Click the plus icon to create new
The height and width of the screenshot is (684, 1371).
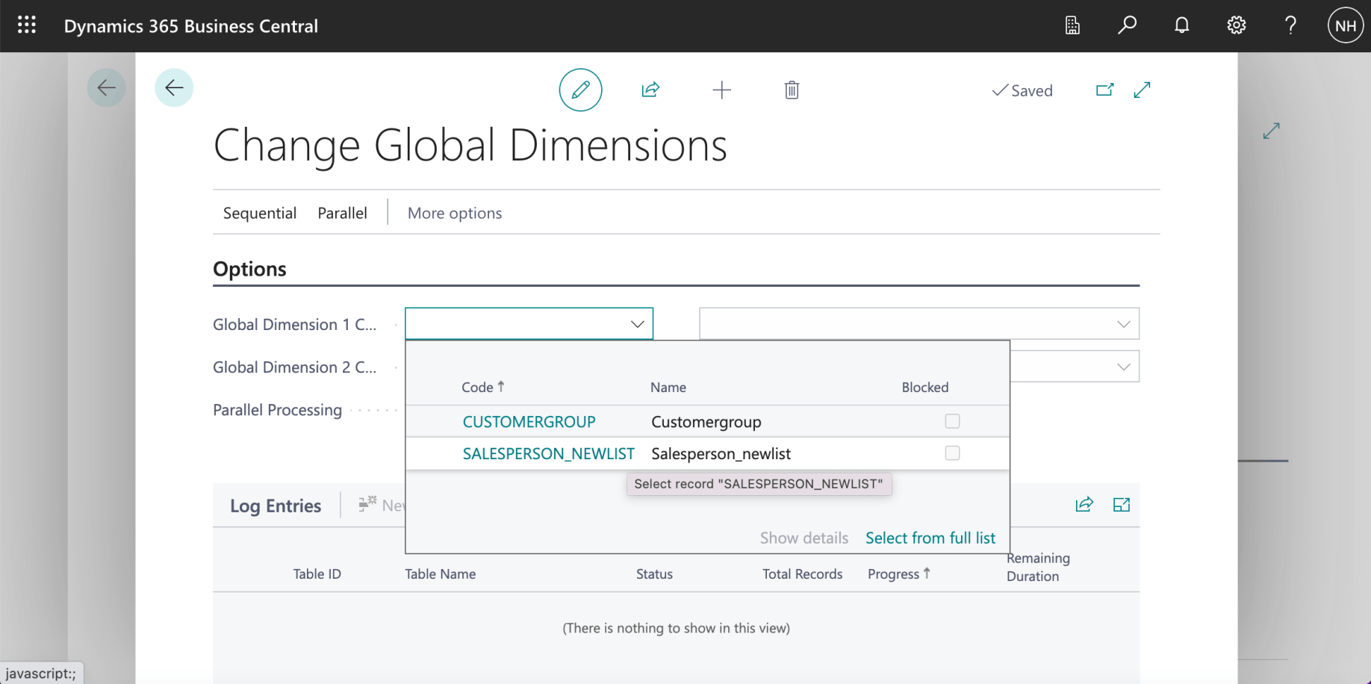pyautogui.click(x=721, y=90)
